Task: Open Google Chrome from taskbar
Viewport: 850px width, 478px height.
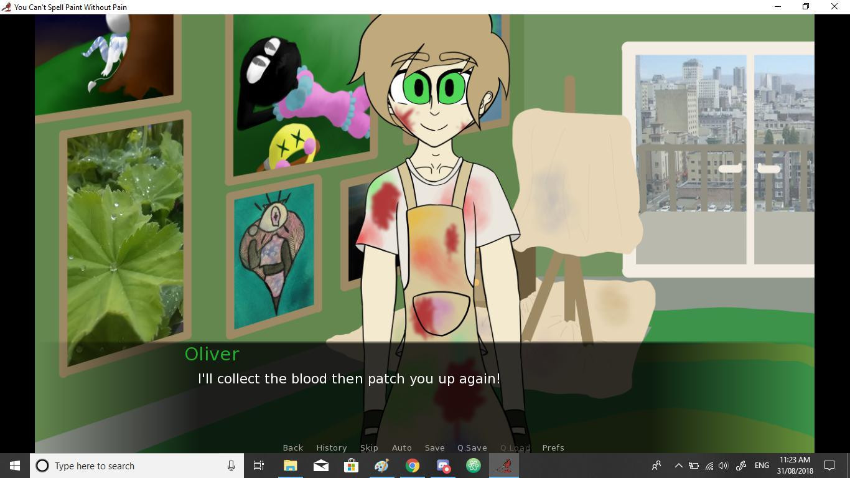Action: point(413,466)
